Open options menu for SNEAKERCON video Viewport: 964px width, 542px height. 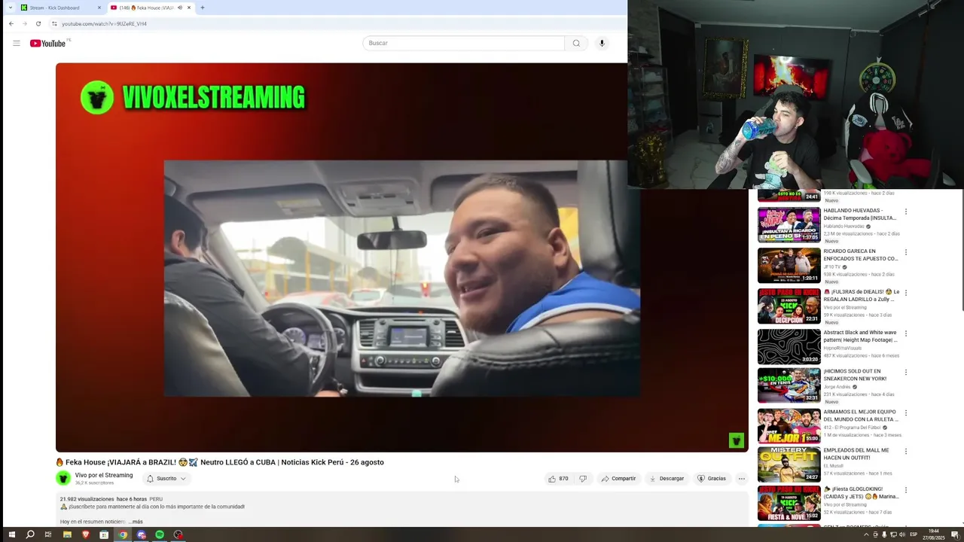pos(905,372)
